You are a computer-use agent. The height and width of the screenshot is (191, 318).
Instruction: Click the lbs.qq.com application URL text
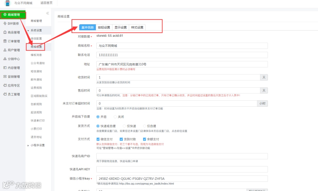pyautogui.click(x=146, y=184)
